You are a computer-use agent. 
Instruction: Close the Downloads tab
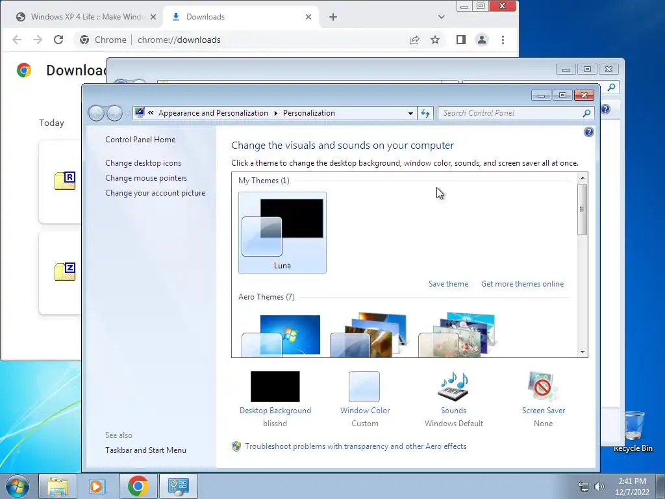(308, 17)
